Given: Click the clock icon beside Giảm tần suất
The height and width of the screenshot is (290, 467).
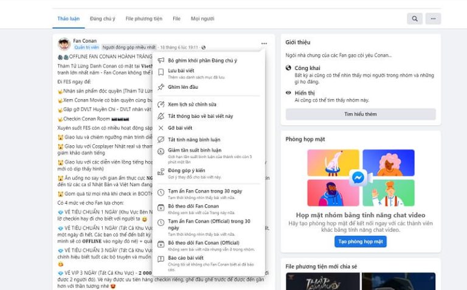Looking at the screenshot, I should coord(161,151).
